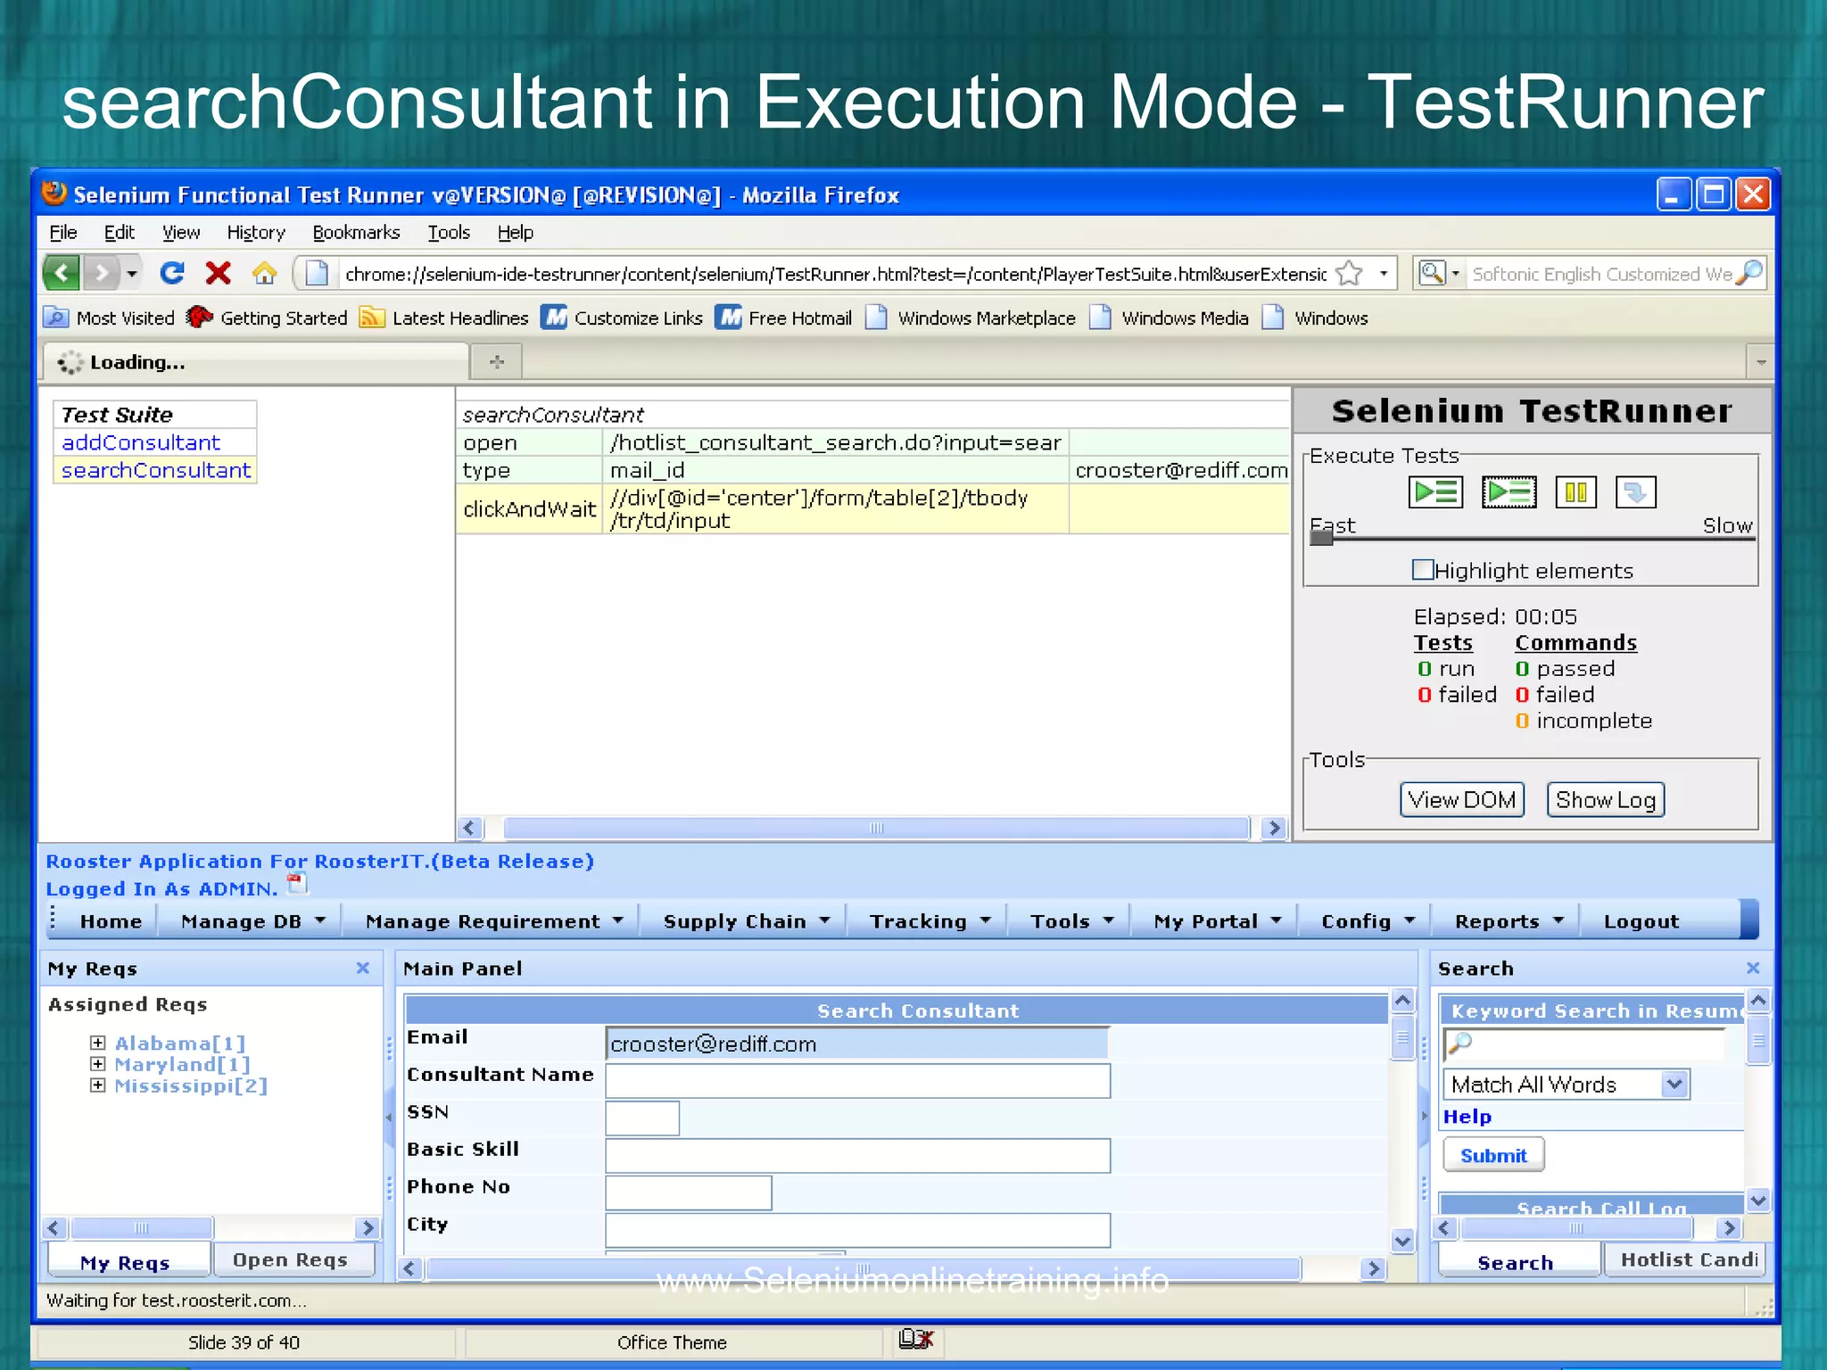Click the Help link in Search panel
This screenshot has width=1827, height=1370.
coord(1467,1117)
